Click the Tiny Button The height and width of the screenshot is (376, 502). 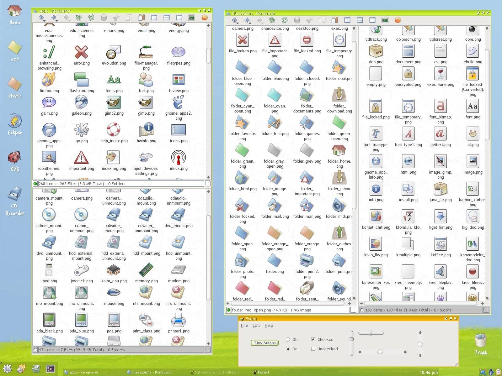tap(264, 343)
